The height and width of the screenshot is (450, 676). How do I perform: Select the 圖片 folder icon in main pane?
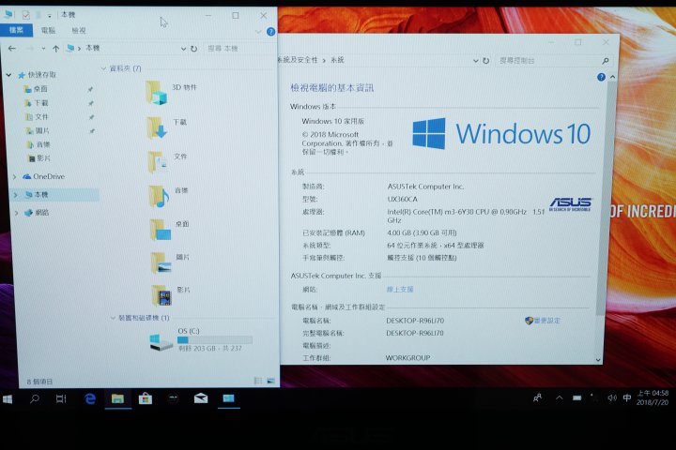tap(161, 262)
